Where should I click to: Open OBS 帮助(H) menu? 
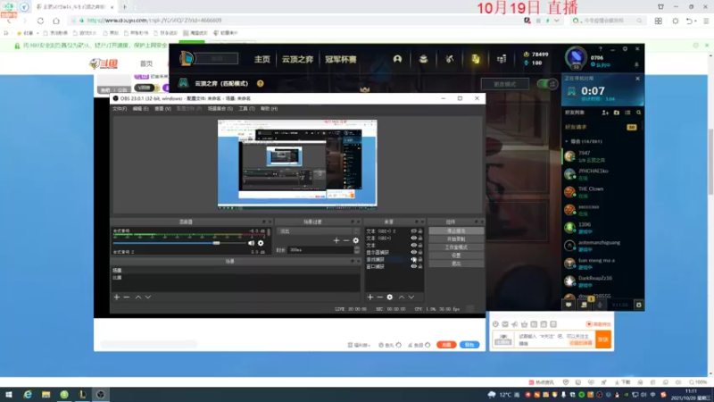(270, 108)
